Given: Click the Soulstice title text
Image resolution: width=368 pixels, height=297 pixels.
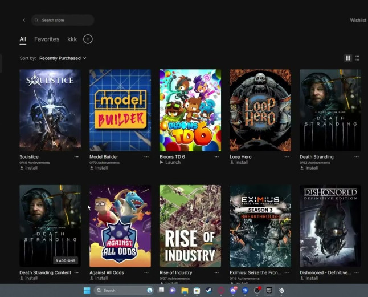Looking at the screenshot, I should point(29,157).
